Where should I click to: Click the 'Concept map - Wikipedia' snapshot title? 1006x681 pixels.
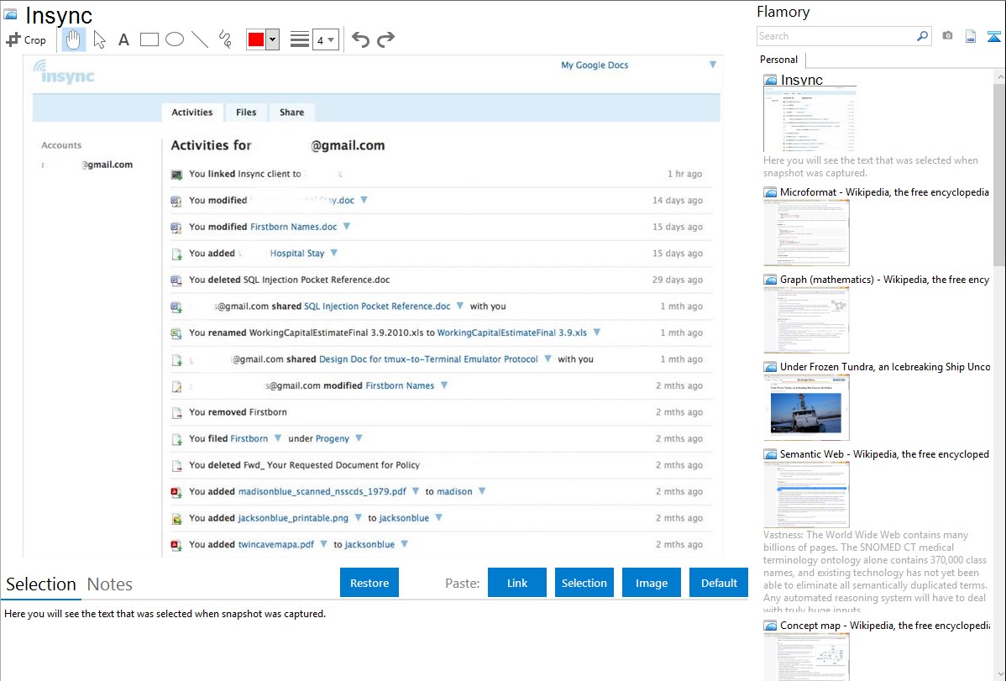tap(885, 625)
